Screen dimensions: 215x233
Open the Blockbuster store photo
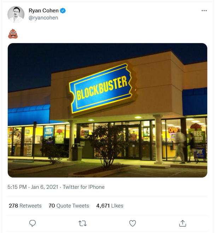click(107, 110)
